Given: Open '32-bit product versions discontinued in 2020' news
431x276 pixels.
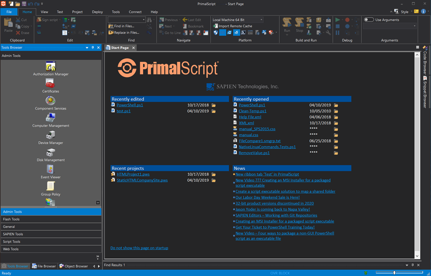Looking at the screenshot, I should (x=275, y=203).
